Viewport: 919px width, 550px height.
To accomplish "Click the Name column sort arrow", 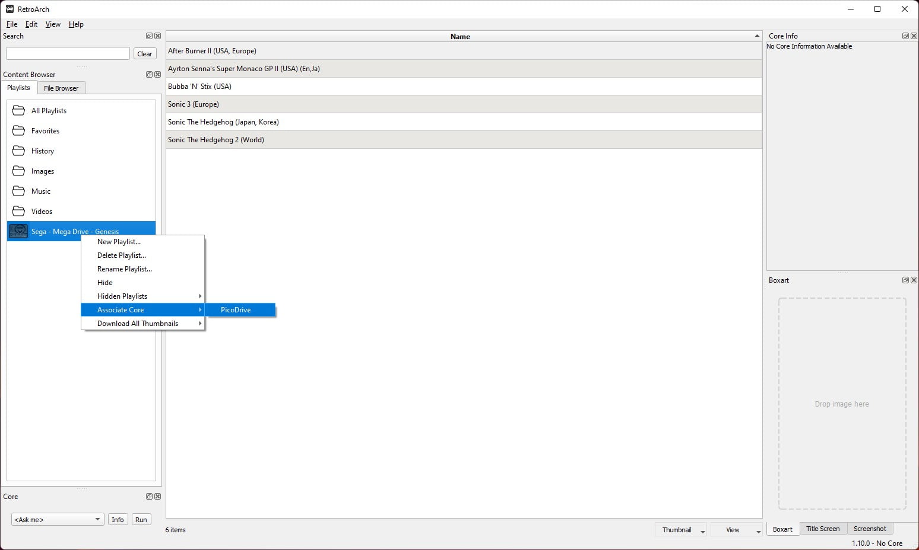I will (x=757, y=36).
